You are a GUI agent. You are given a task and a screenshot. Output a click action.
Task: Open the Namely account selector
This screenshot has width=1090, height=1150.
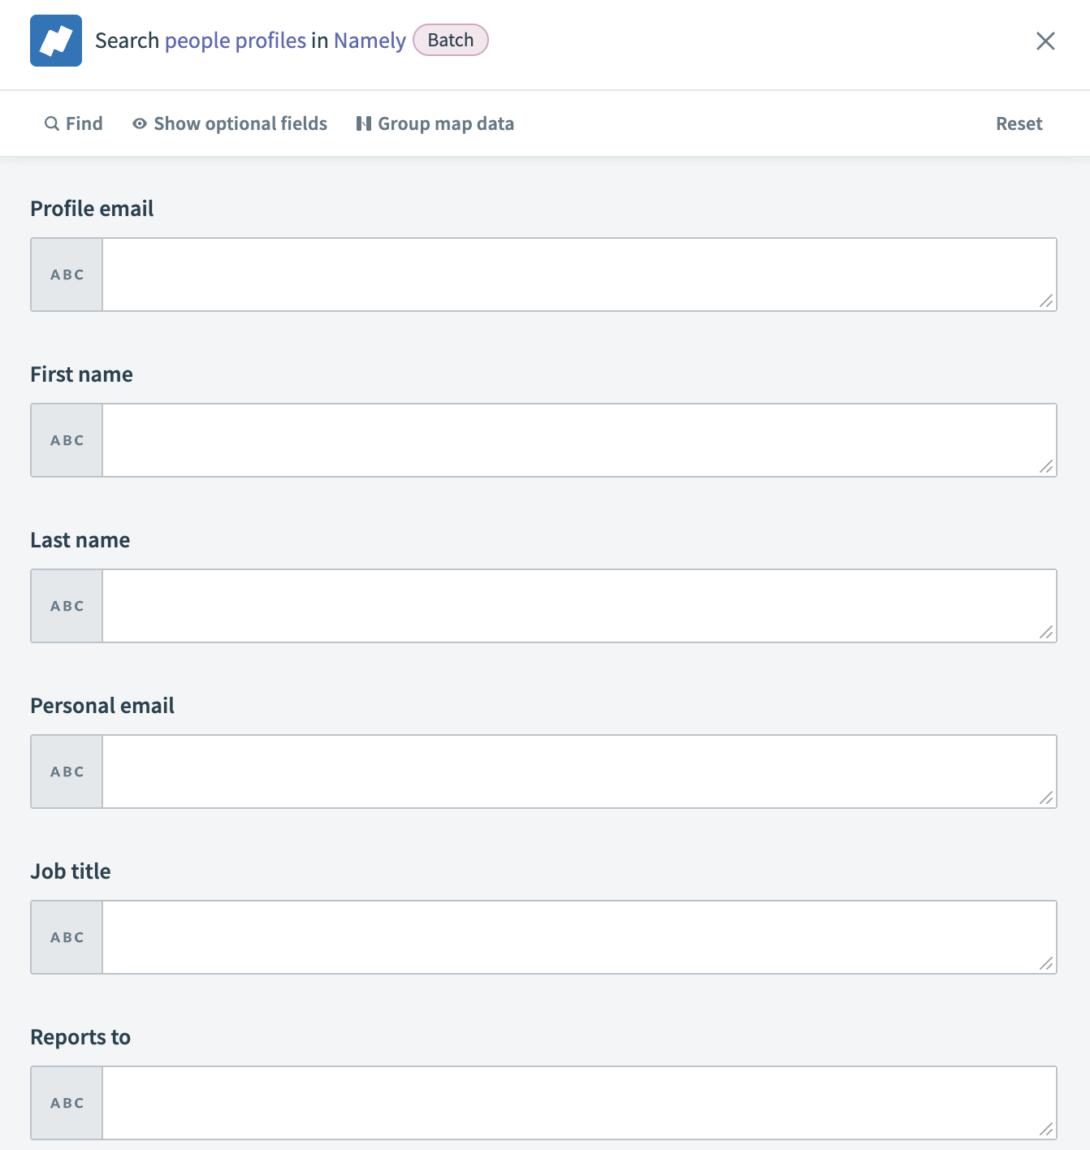click(369, 40)
